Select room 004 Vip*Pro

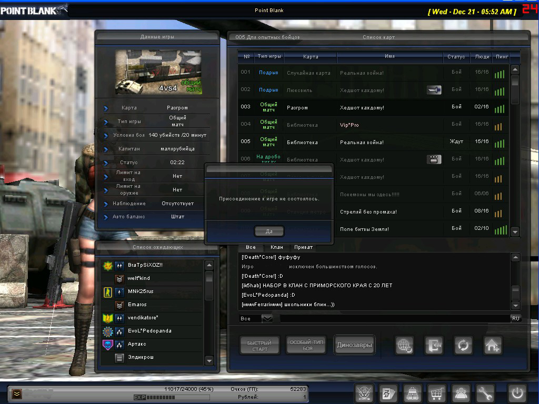point(373,125)
